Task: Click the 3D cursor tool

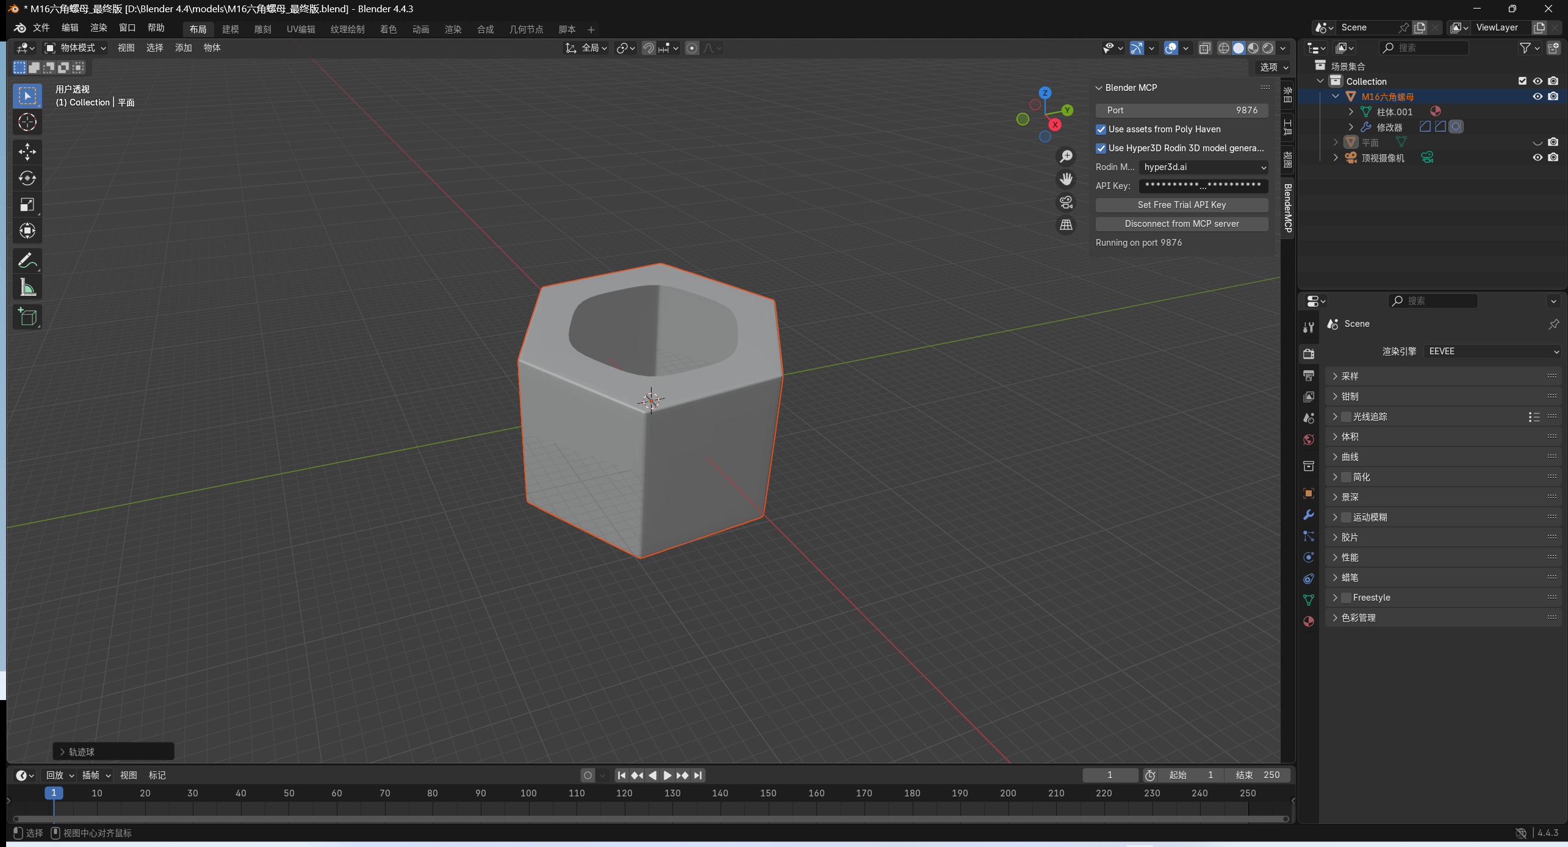Action: click(x=27, y=123)
